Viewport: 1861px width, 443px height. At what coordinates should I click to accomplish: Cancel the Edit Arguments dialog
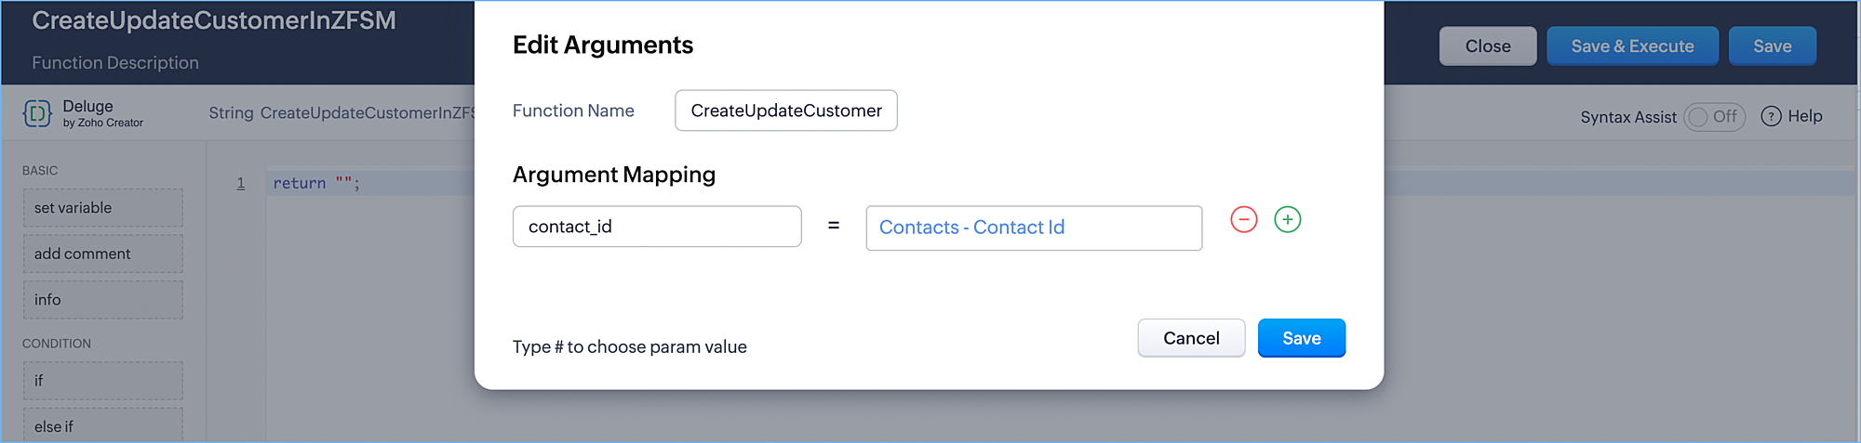click(x=1191, y=338)
